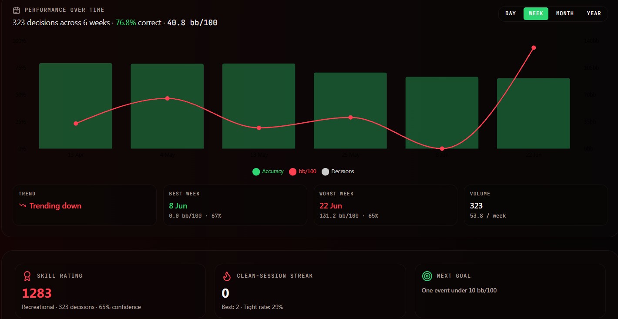Click the skill rating number 1283
Image resolution: width=618 pixels, height=319 pixels.
37,293
